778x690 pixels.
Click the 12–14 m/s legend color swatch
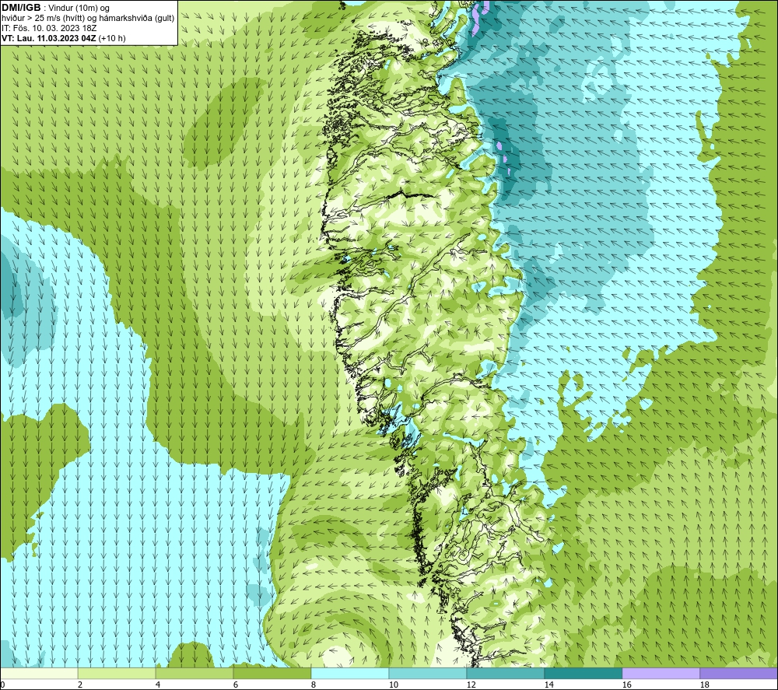click(x=506, y=673)
